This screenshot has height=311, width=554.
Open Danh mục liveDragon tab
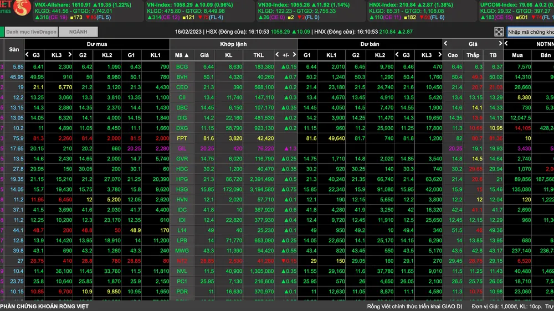click(31, 32)
